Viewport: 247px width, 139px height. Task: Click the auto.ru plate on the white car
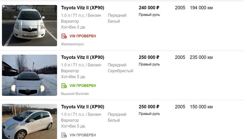click(30, 34)
